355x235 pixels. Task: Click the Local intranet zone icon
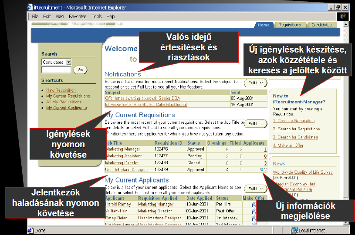pos(294,231)
